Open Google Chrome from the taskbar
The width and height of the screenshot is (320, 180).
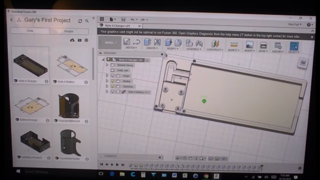pyautogui.click(x=206, y=176)
